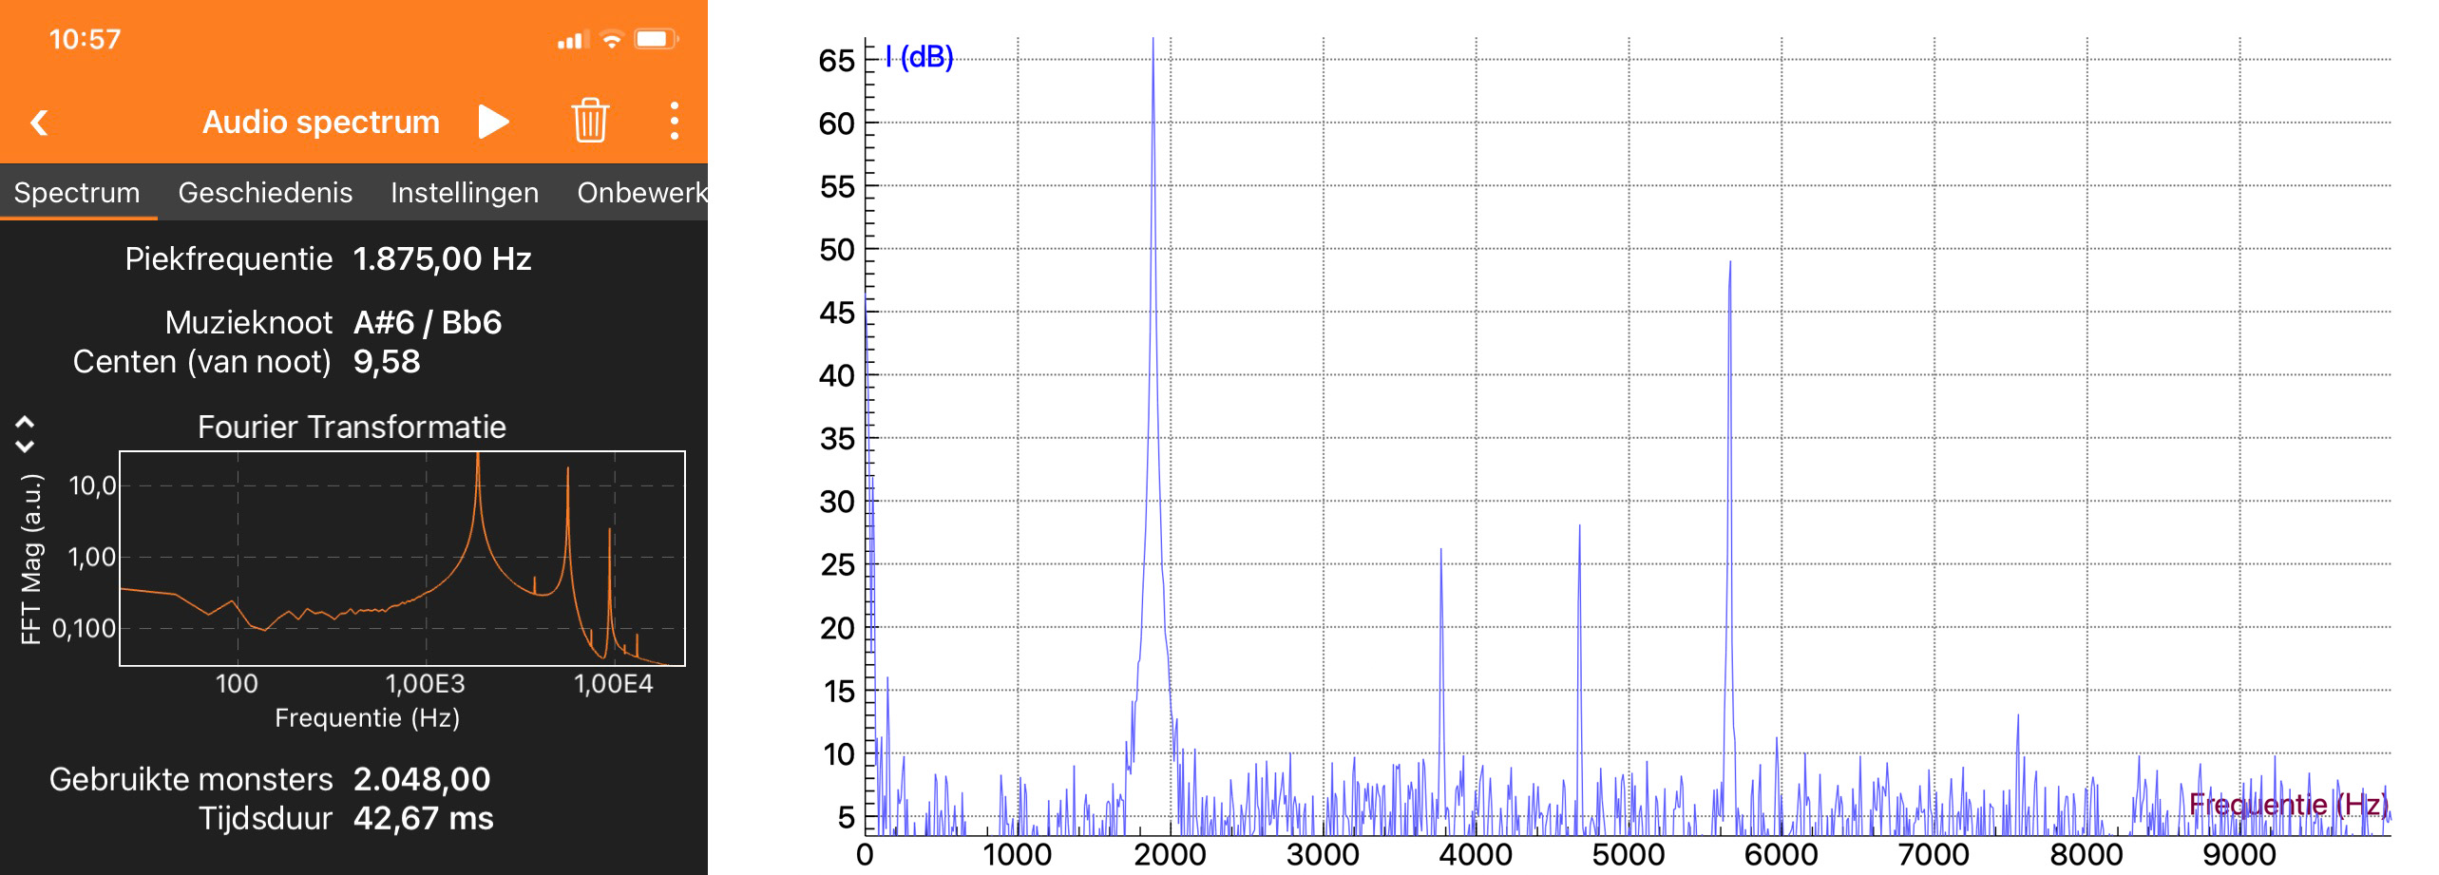Click the 1,00E3 tick label in phone graph
Image resolution: width=2439 pixels, height=875 pixels.
click(425, 683)
